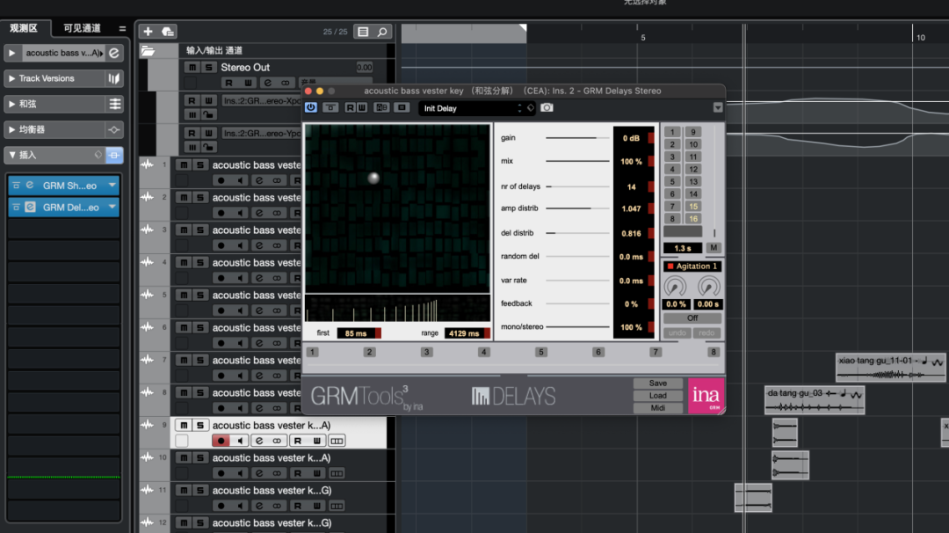Mute the Stereo Out channel
This screenshot has height=533, width=949.
192,67
